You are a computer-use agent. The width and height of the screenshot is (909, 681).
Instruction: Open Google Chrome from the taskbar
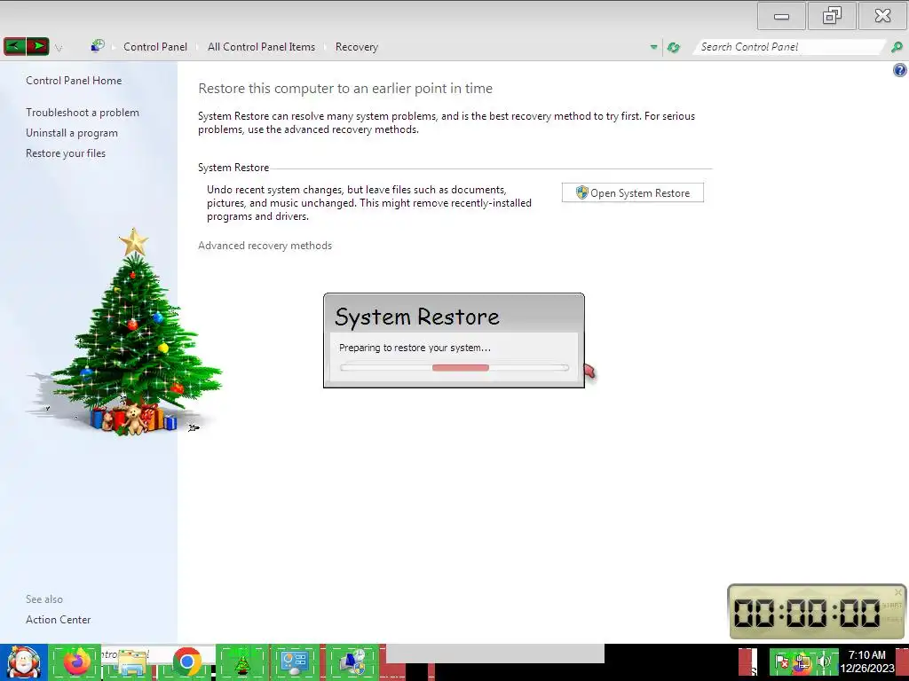[186, 661]
